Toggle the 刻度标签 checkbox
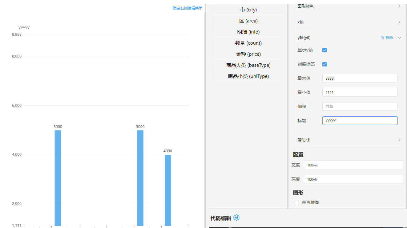This screenshot has height=228, width=407. [324, 64]
